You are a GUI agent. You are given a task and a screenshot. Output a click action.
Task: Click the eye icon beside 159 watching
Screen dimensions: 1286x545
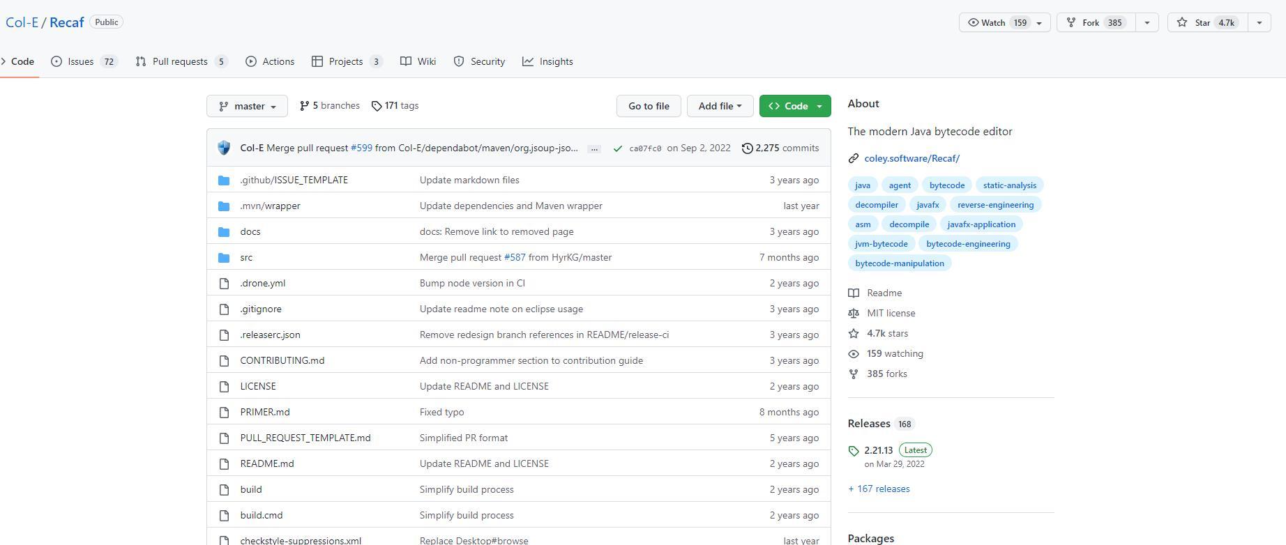854,354
